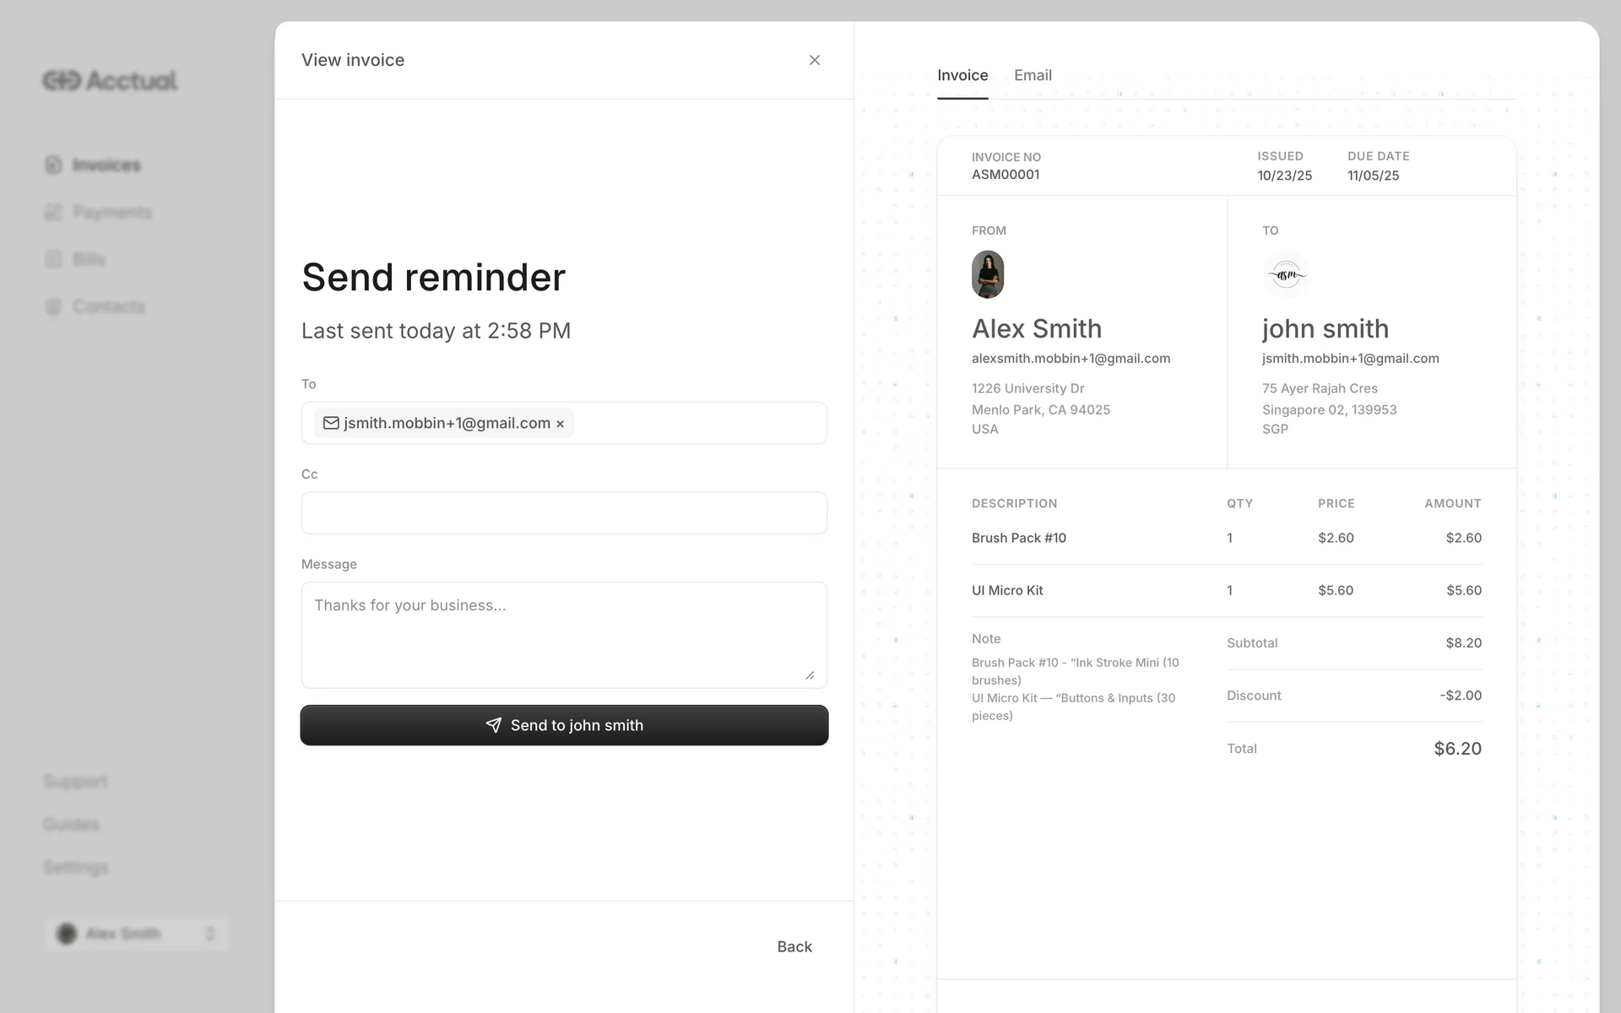Open Settings in the sidebar

pyautogui.click(x=76, y=867)
